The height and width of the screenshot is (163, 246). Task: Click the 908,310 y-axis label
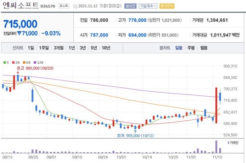tap(230, 66)
